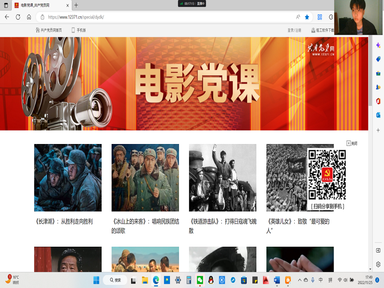
Task: Open the blue shopping tag sidebar icon
Action: [378, 59]
